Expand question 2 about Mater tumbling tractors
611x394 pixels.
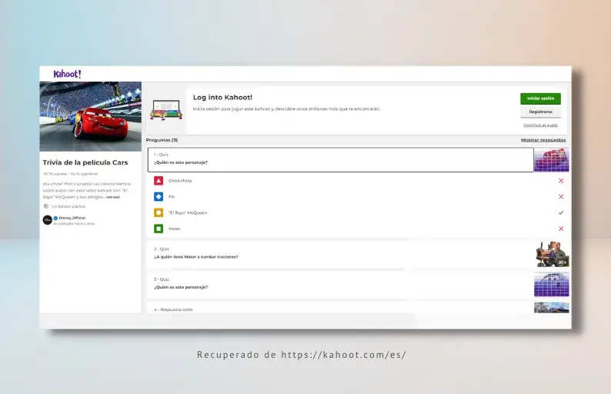[339, 253]
